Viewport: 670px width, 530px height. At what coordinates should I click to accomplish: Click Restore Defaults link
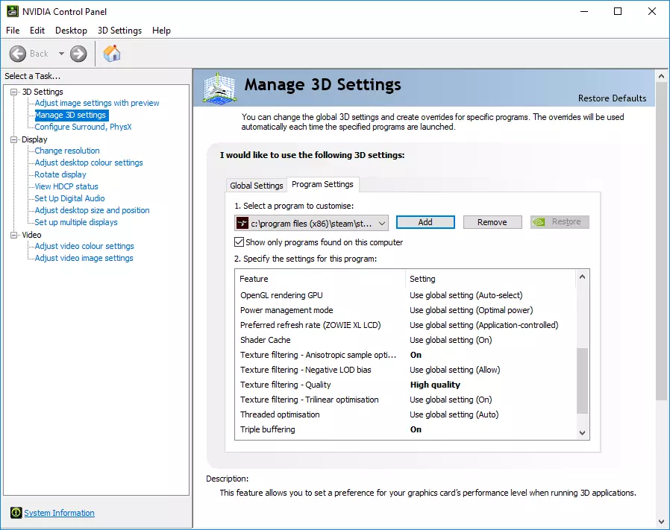pyautogui.click(x=612, y=98)
